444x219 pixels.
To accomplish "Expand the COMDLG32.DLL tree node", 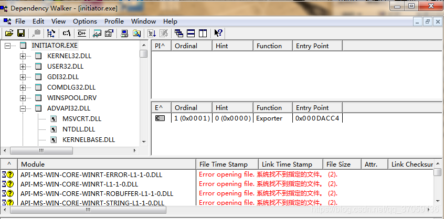I will pyautogui.click(x=23, y=87).
